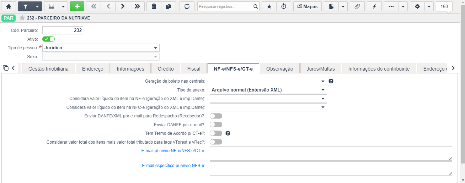This screenshot has width=465, height=183.
Task: Open the filter funnel button
Action: point(25,6)
